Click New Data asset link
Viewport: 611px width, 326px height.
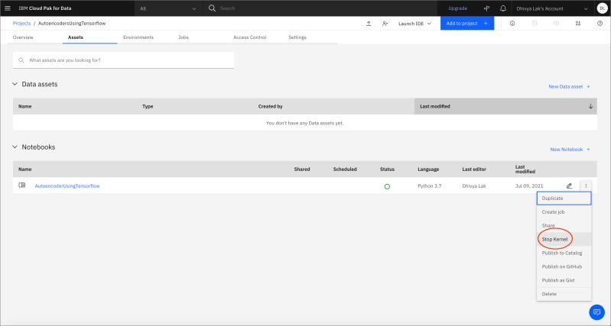click(569, 87)
